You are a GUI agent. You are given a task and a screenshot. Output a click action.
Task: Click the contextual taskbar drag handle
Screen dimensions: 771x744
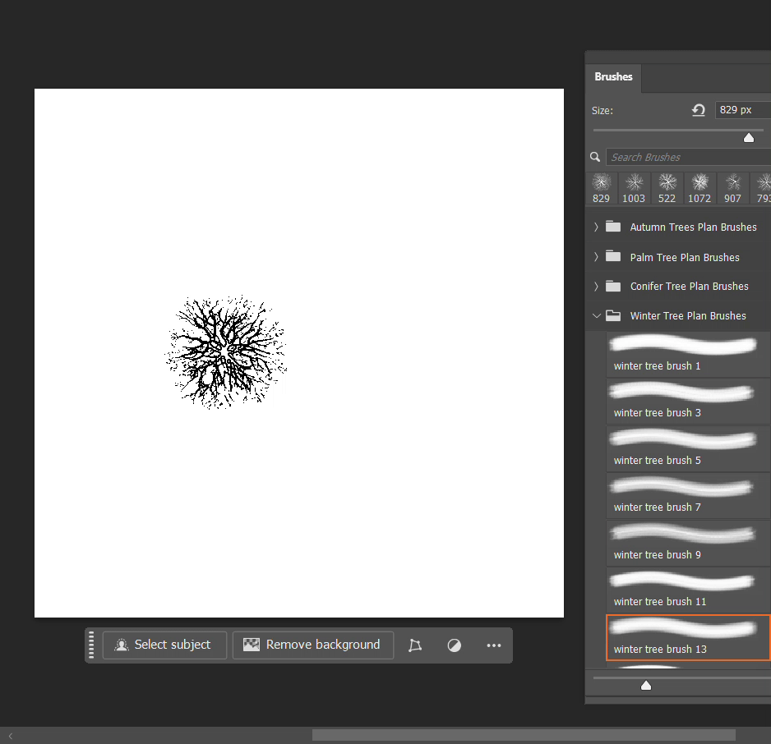[x=91, y=645]
